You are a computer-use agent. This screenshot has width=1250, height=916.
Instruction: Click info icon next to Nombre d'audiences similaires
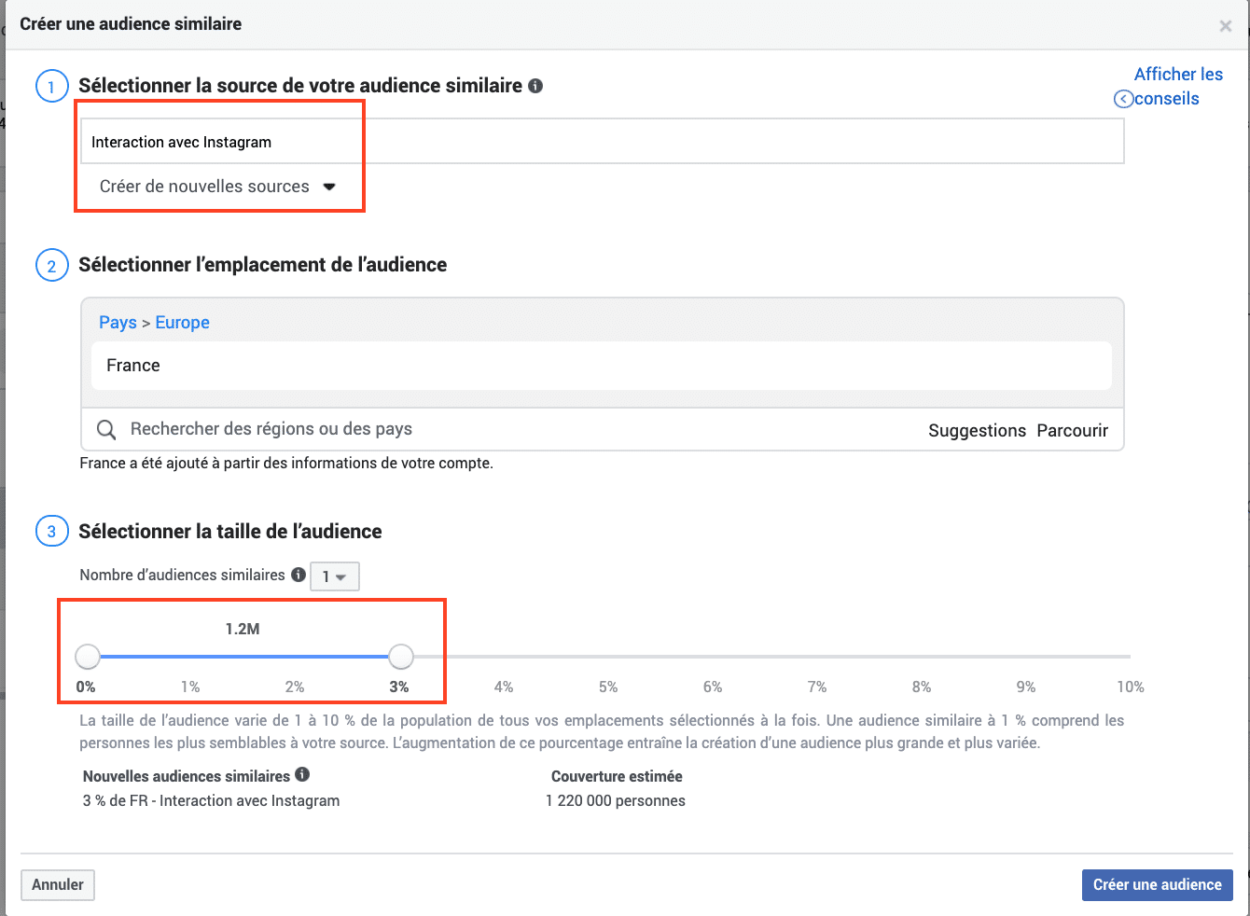299,575
